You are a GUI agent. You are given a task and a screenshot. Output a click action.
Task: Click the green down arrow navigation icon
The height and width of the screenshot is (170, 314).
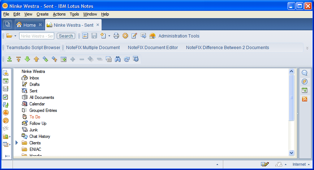coord(27,59)
